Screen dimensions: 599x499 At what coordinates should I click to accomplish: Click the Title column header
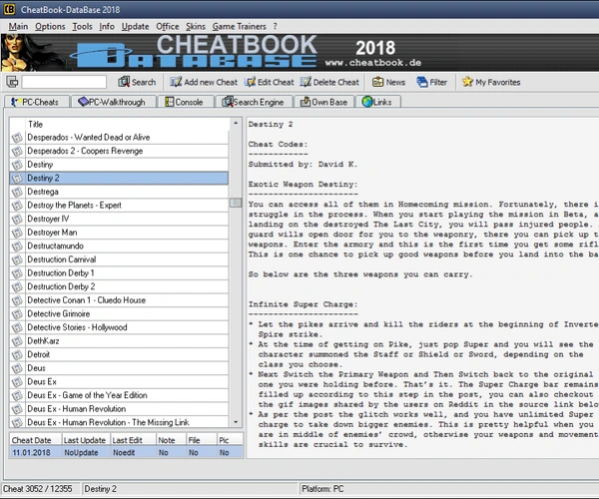[x=128, y=124]
